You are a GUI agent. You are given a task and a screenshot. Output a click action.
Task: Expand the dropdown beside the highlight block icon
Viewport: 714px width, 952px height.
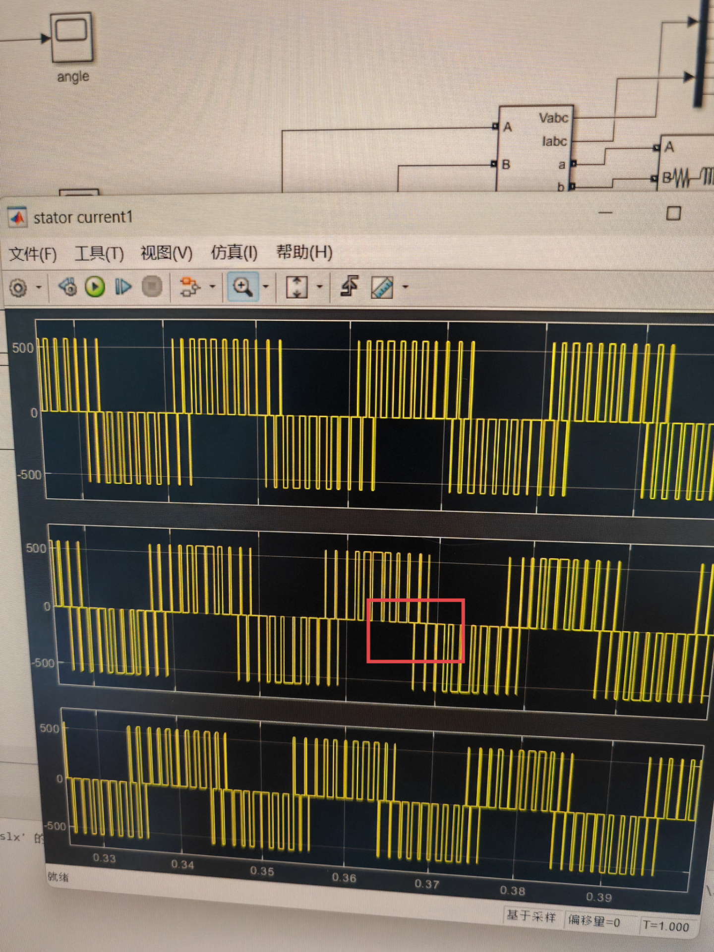click(x=212, y=286)
